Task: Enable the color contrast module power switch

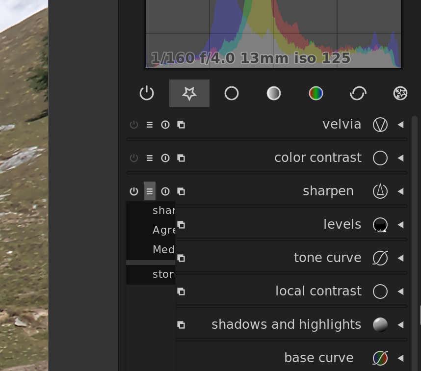Action: (134, 158)
